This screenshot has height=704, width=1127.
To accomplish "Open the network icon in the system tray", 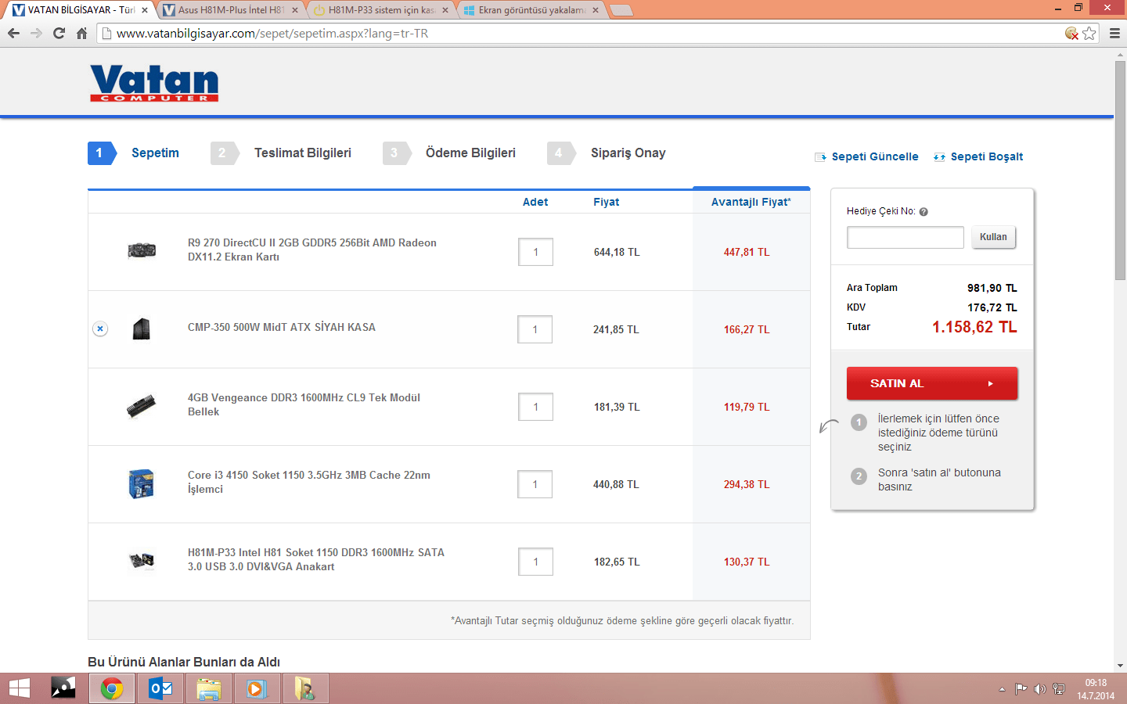I will 1059,689.
